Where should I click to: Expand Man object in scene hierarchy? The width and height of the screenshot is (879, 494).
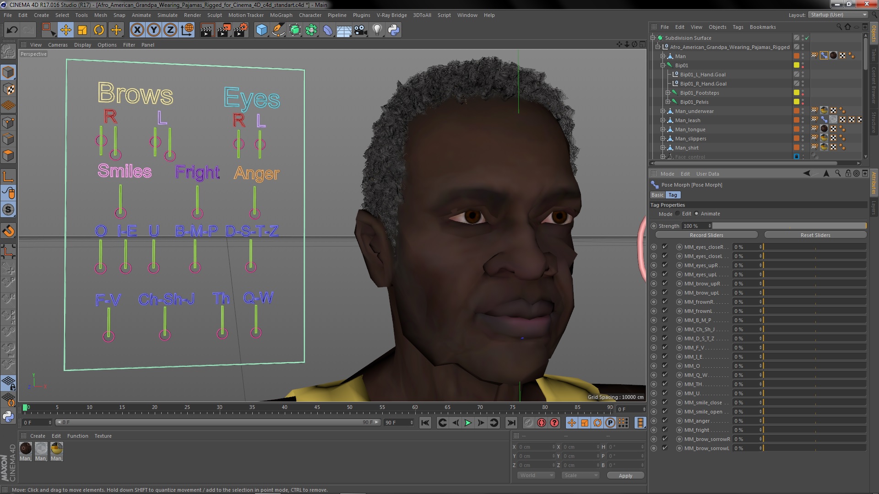coord(663,55)
